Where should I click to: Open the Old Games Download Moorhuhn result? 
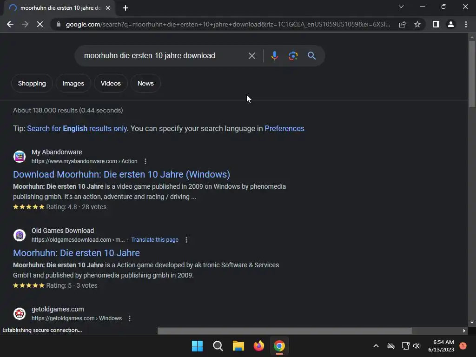77,253
